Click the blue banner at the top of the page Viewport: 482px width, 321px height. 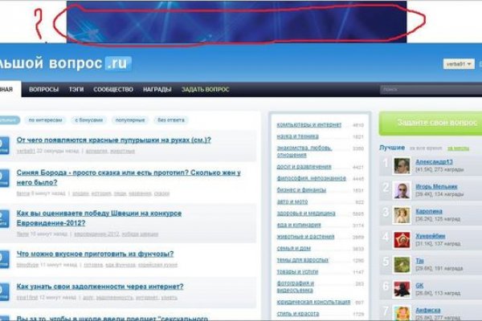tap(233, 21)
